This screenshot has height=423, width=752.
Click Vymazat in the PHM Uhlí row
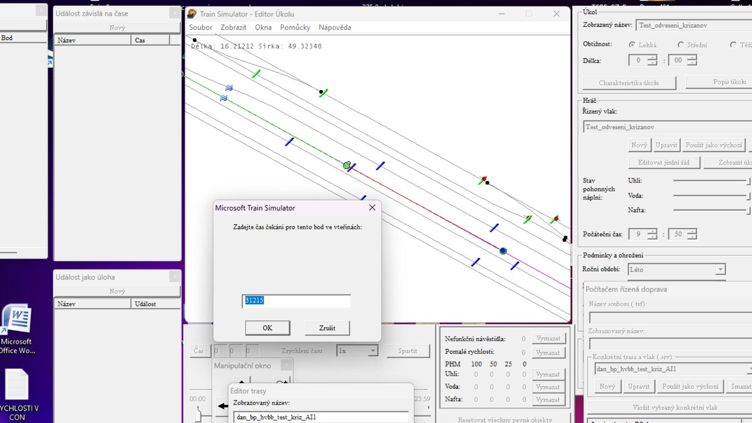548,374
